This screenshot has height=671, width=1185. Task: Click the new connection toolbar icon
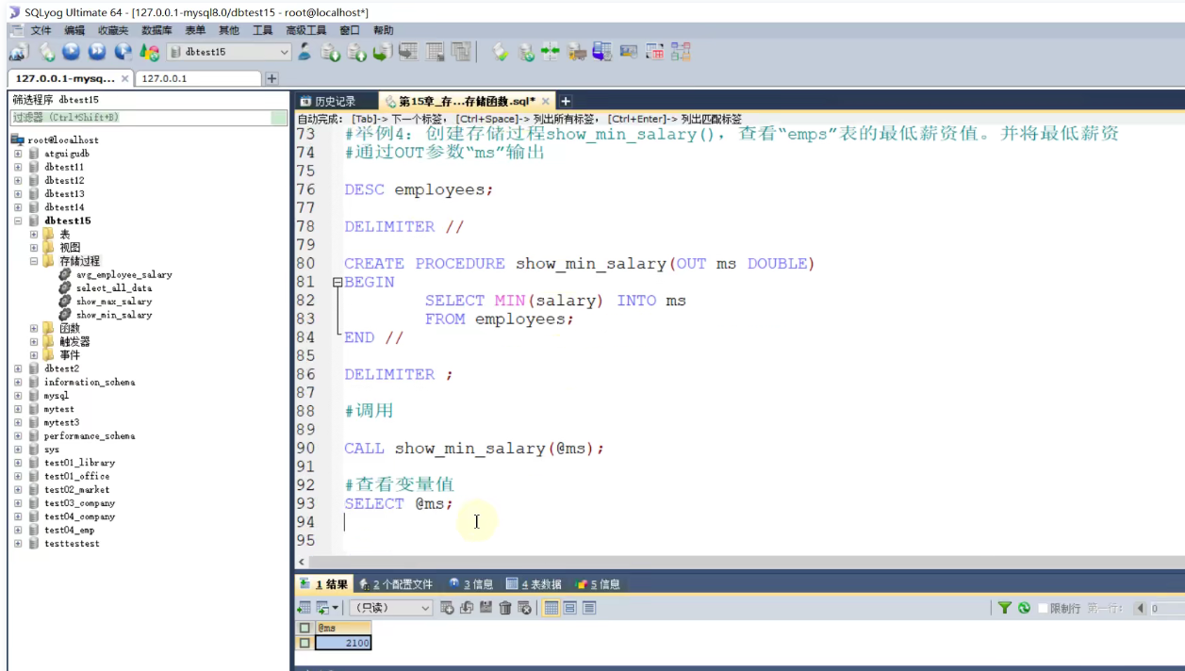[x=19, y=53]
